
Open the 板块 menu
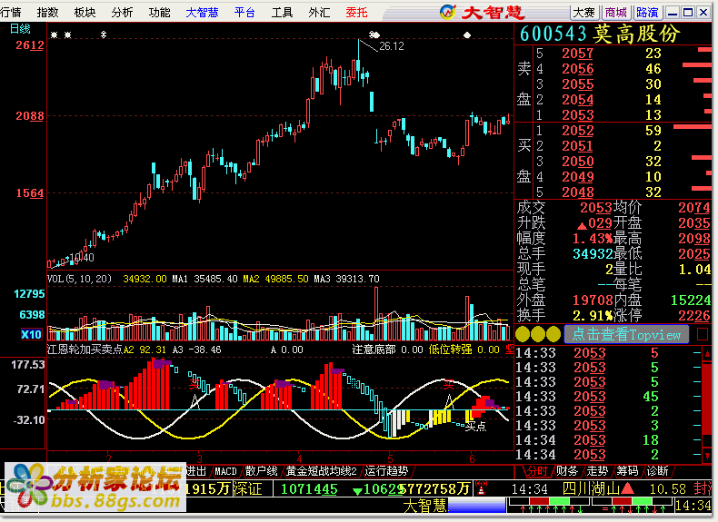(85, 13)
